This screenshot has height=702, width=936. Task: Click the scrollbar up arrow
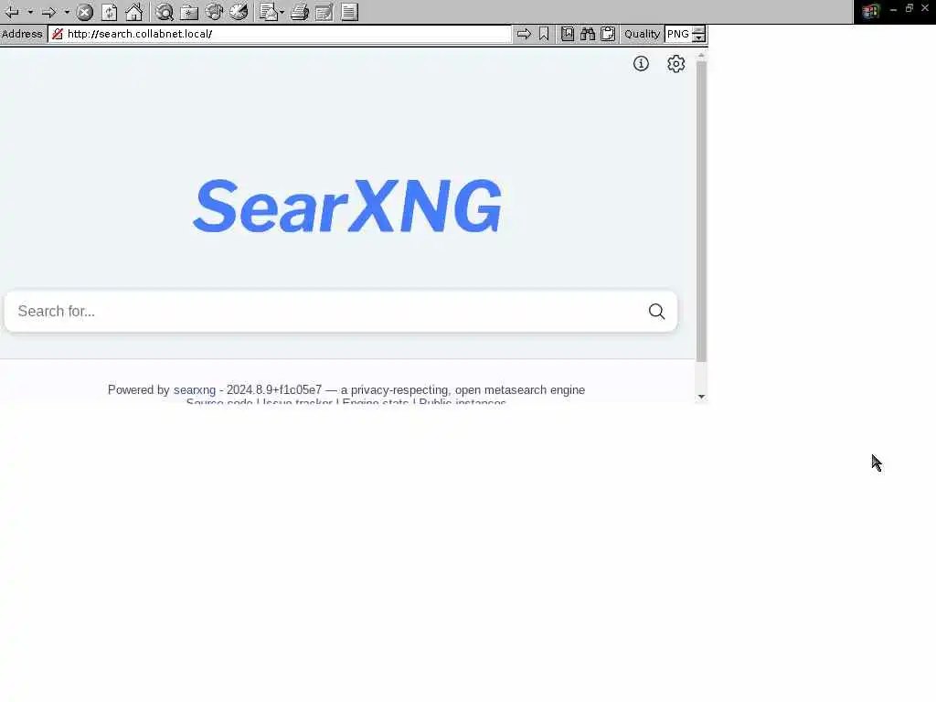tap(701, 55)
